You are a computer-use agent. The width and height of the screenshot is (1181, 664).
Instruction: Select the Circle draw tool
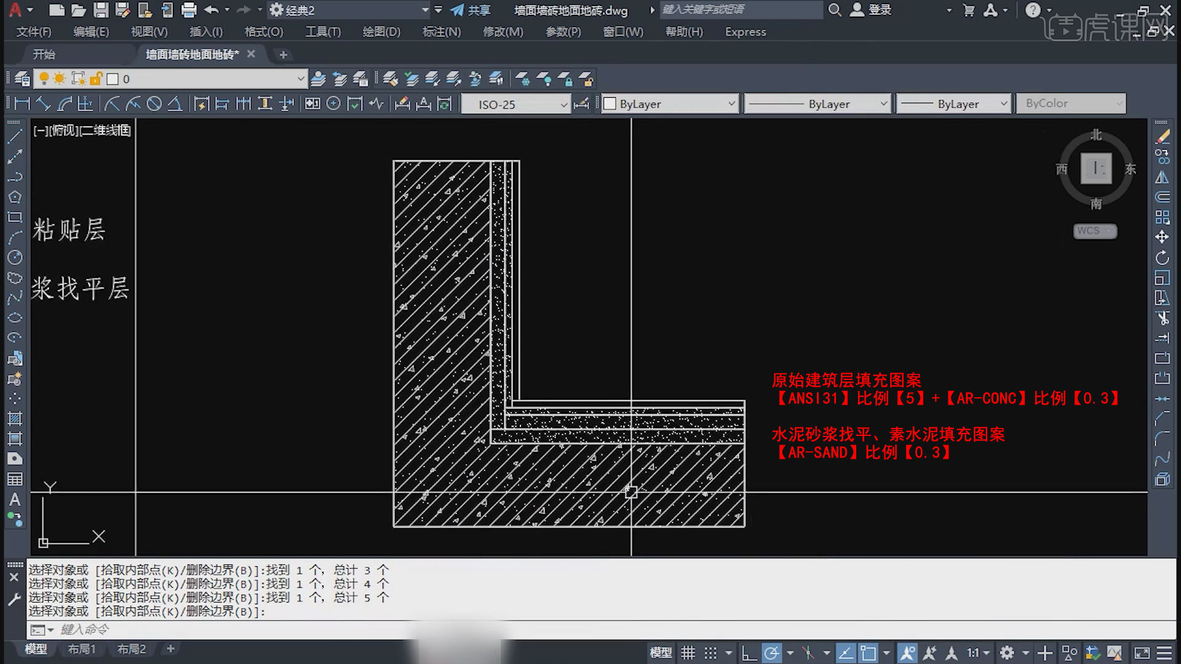pos(15,257)
